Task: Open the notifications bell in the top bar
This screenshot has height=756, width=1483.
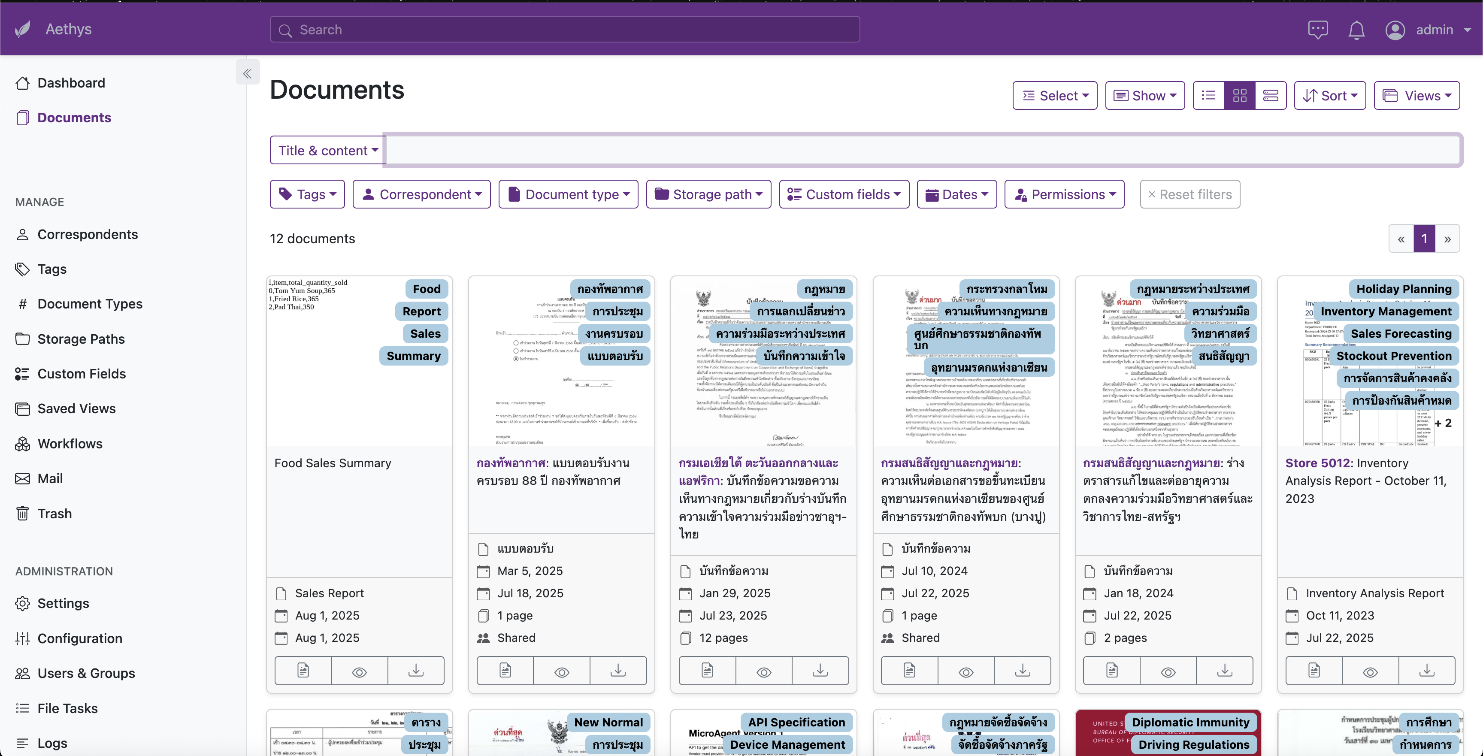Action: pos(1356,29)
